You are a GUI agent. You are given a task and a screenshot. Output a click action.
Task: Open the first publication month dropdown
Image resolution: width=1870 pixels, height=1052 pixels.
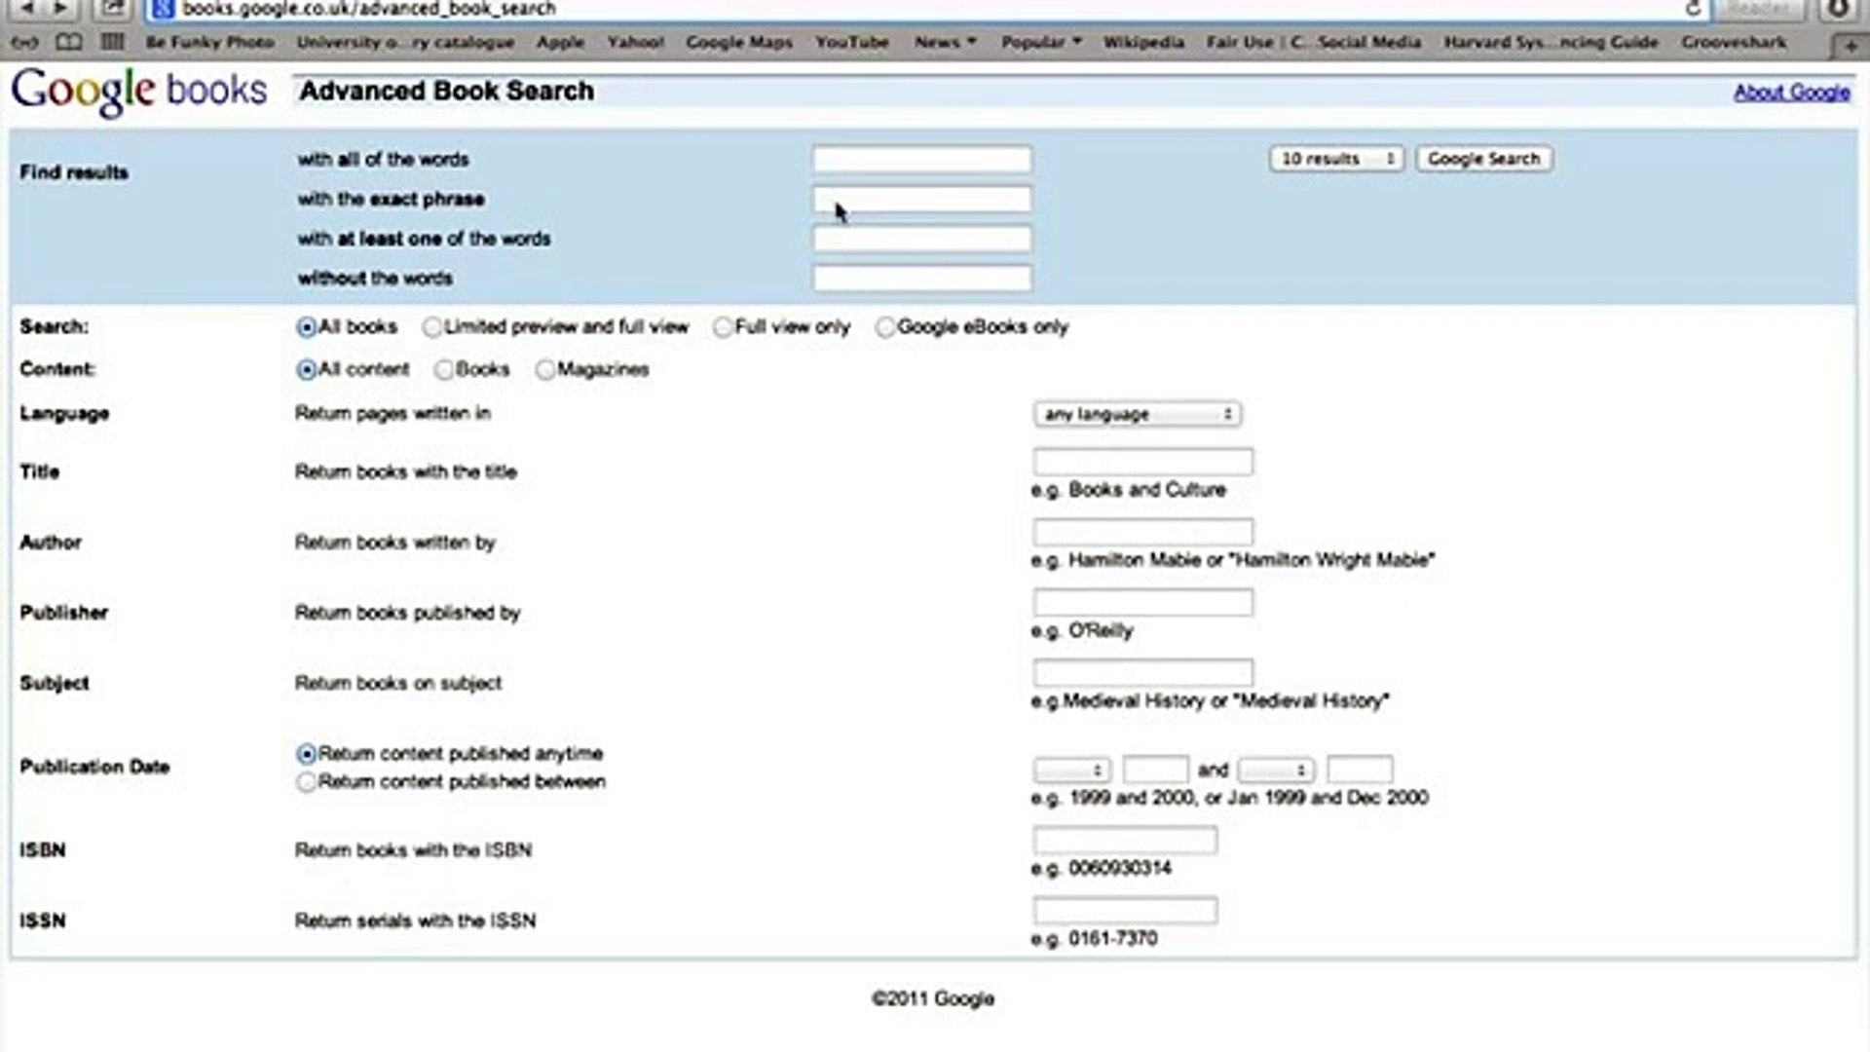1071,770
